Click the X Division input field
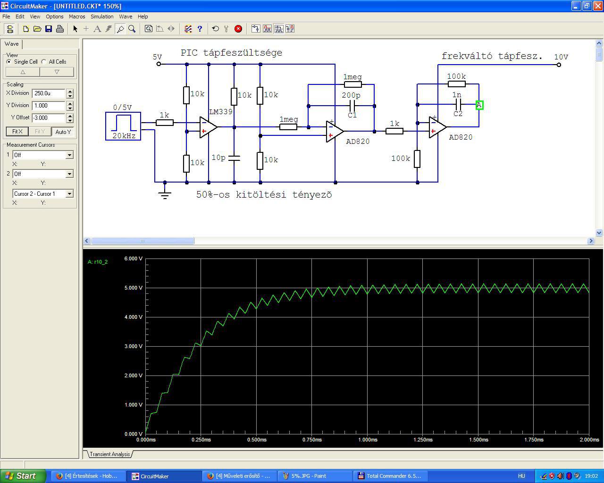Screen dimensions: 604x483 pos(49,93)
